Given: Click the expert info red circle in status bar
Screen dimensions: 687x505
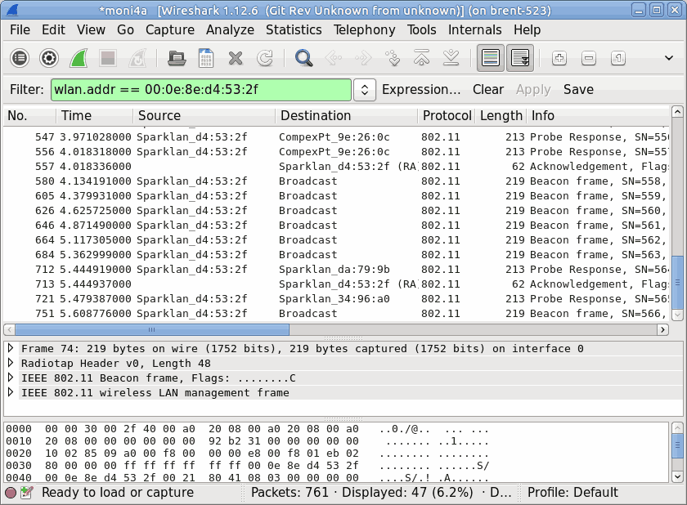Looking at the screenshot, I should (x=11, y=493).
